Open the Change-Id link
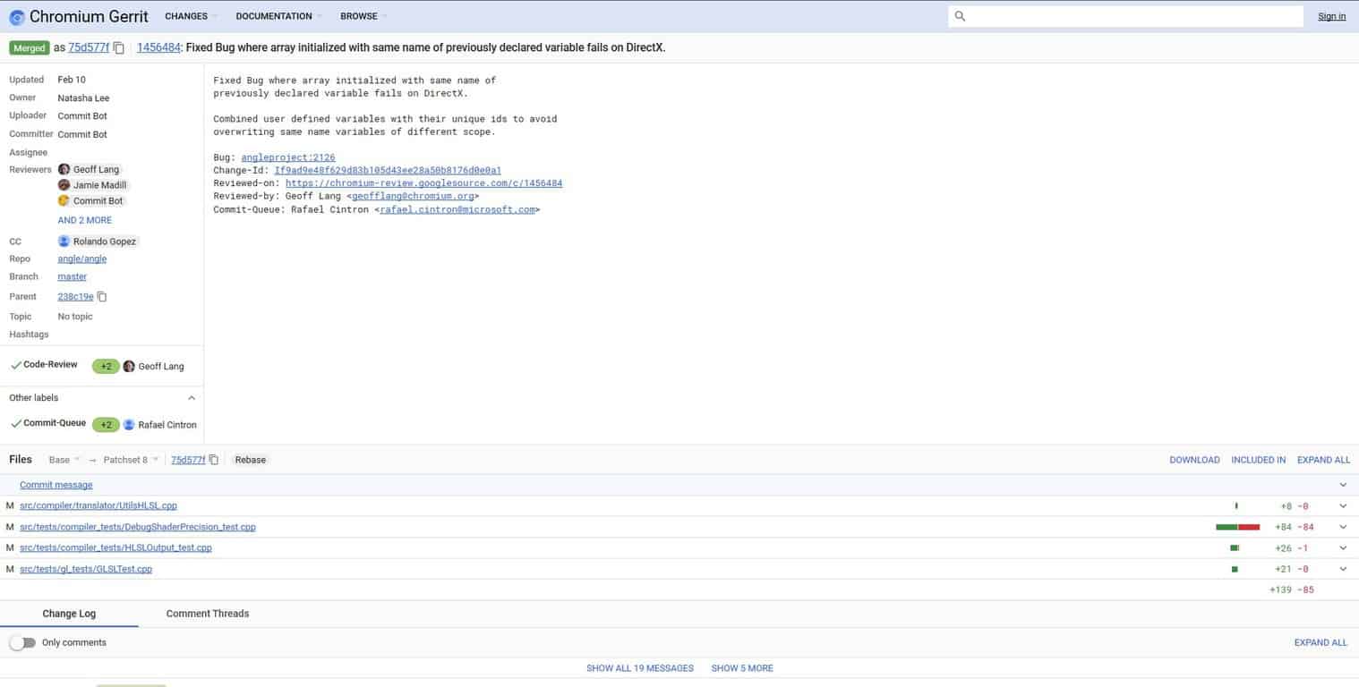 [x=388, y=170]
